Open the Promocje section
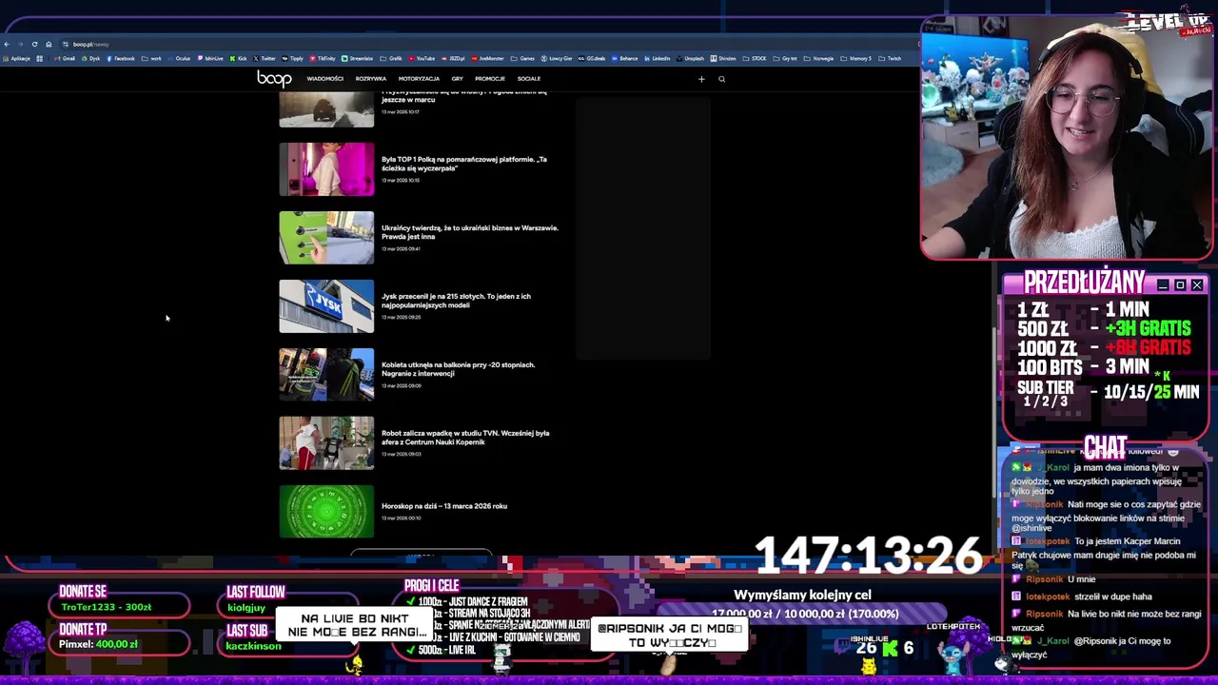The image size is (1218, 685). pos(489,79)
